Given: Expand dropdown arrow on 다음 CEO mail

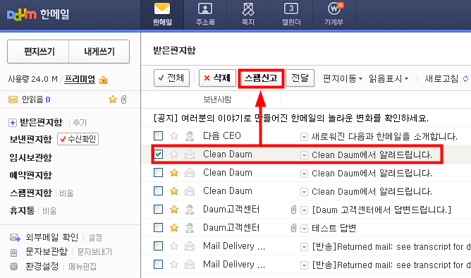Looking at the screenshot, I should (x=304, y=138).
